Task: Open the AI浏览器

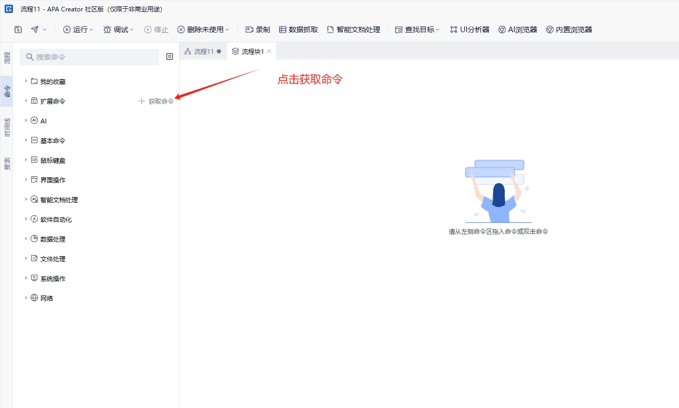Action: pyautogui.click(x=518, y=30)
